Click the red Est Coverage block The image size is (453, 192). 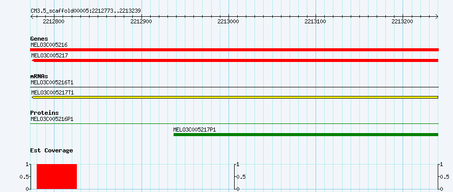56,176
